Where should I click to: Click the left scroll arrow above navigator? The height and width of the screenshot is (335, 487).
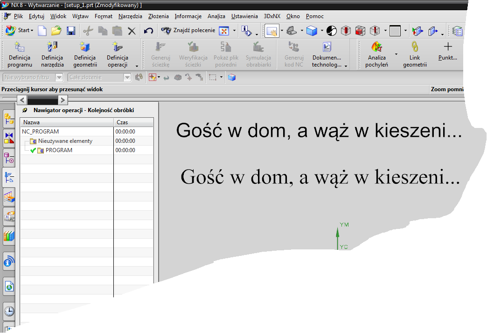coord(22,100)
